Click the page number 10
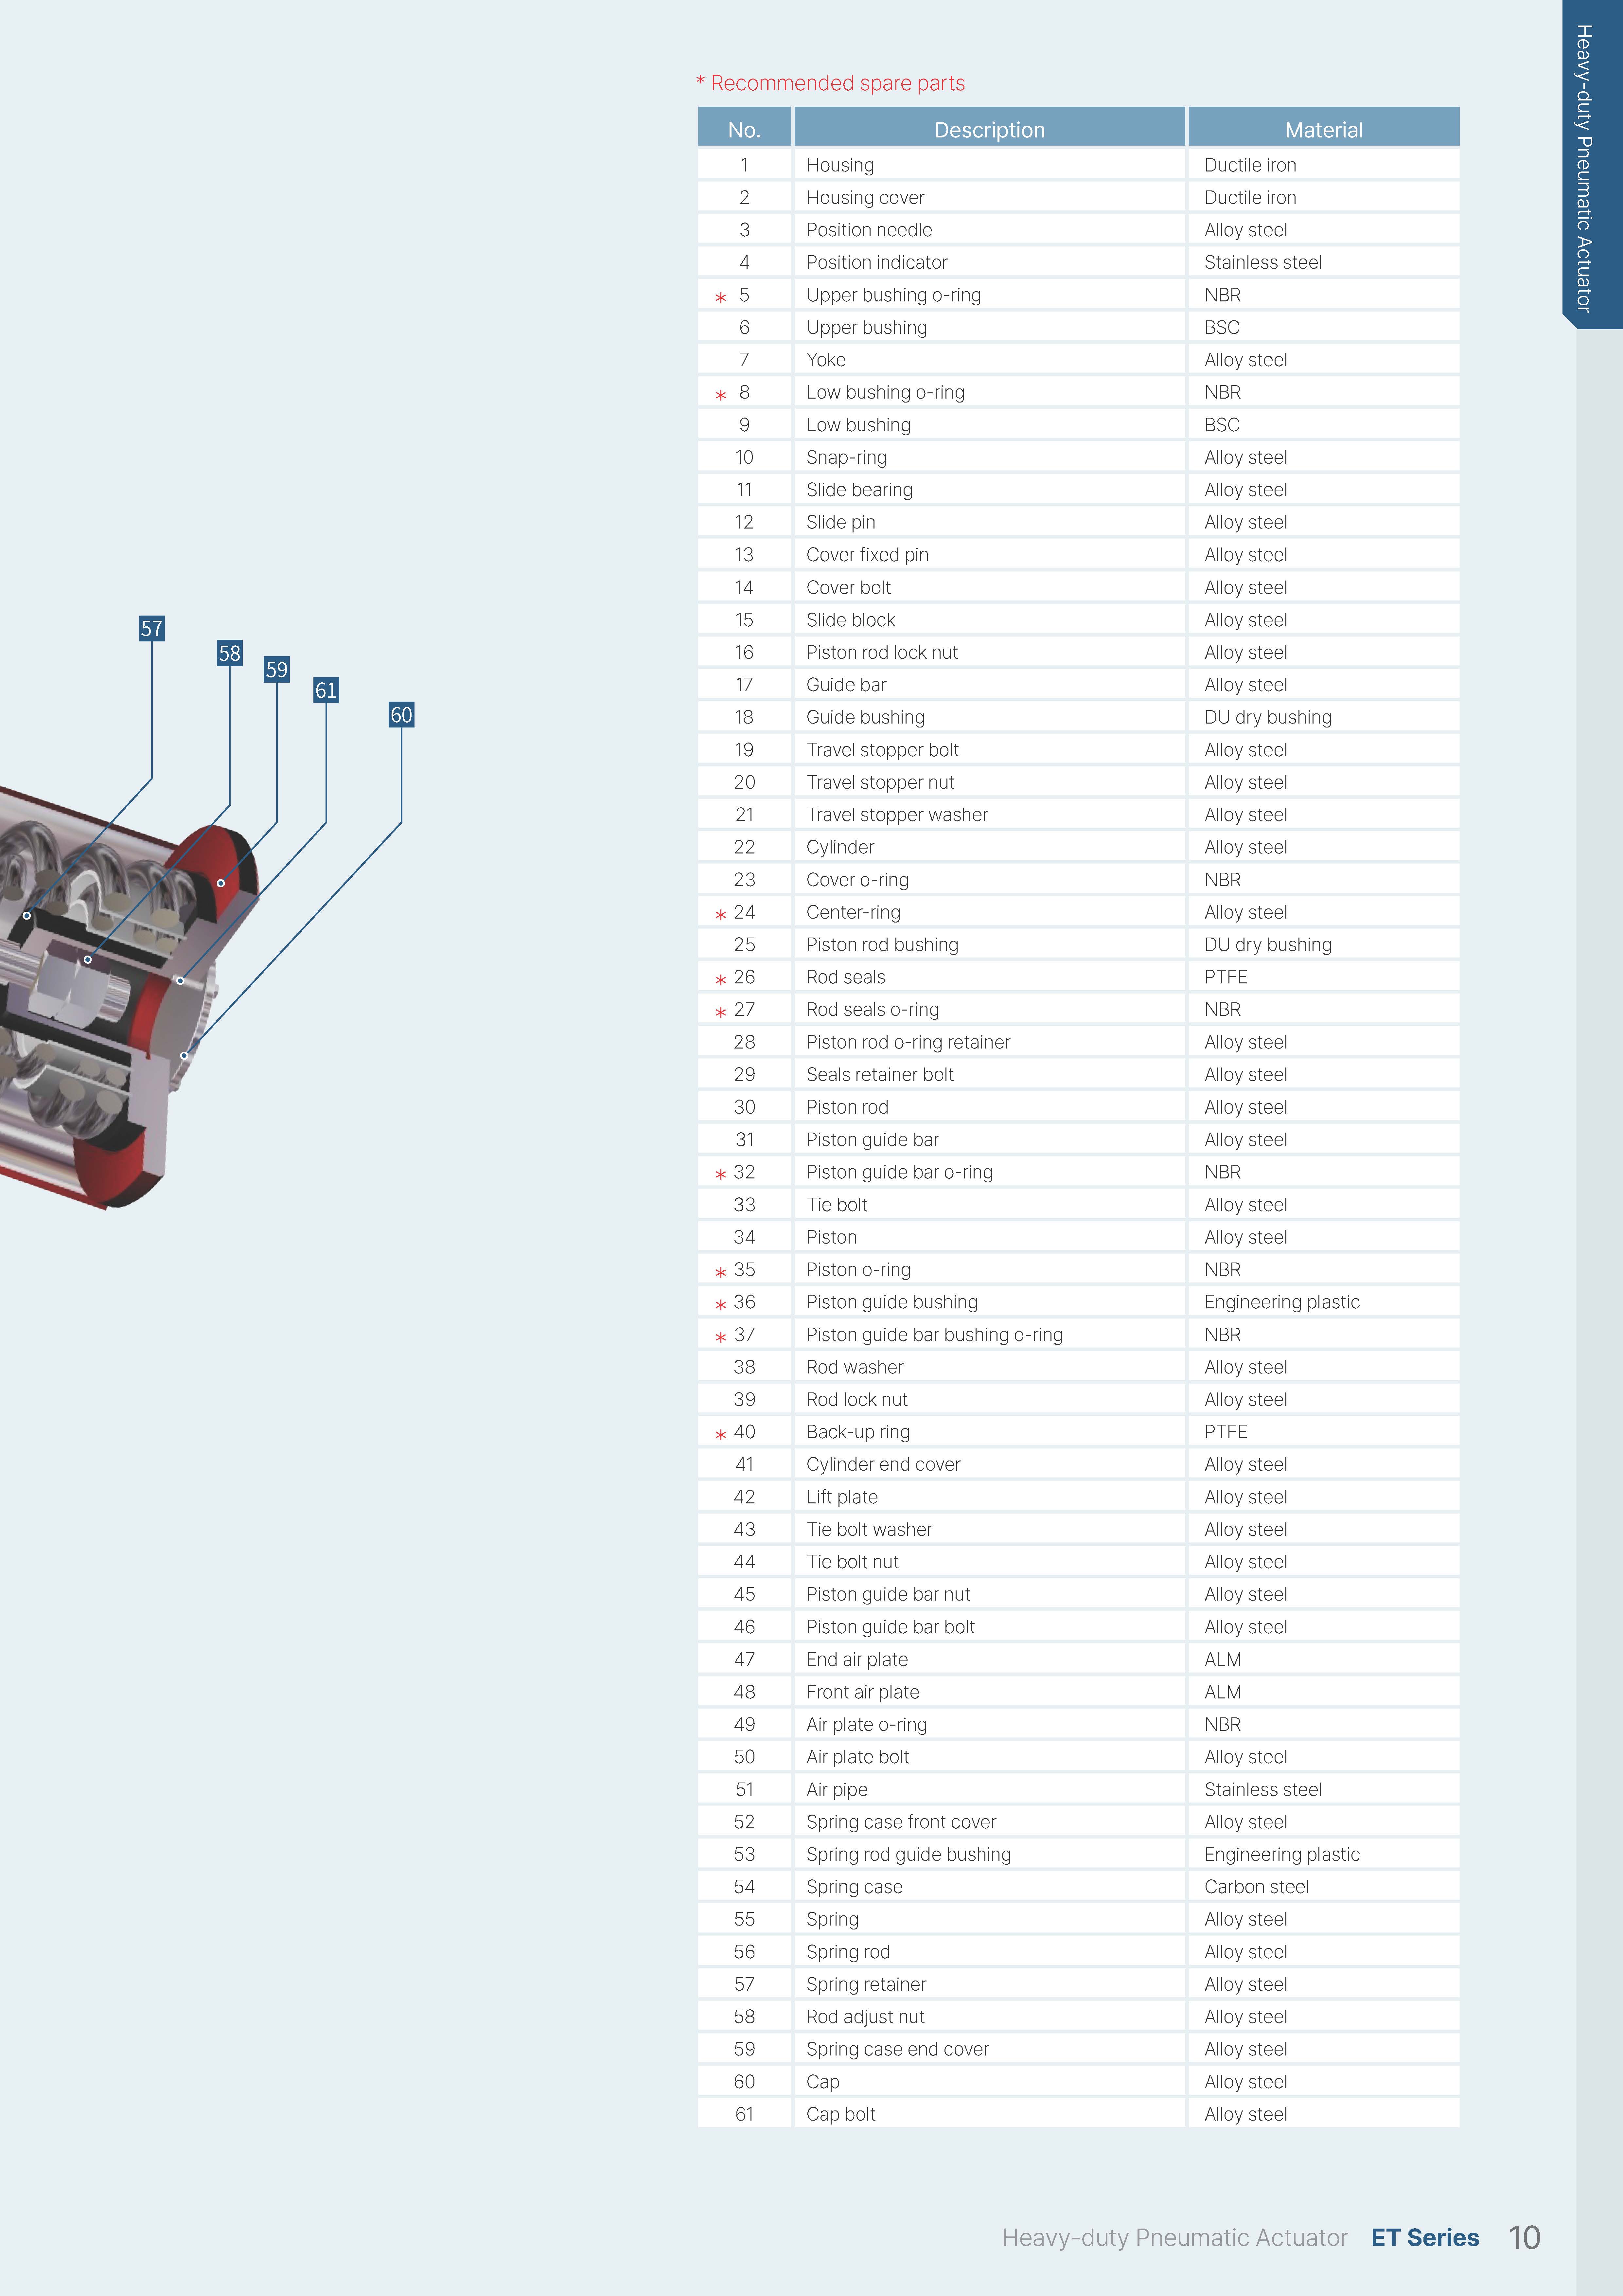The height and width of the screenshot is (2296, 1623). pos(1524,2237)
